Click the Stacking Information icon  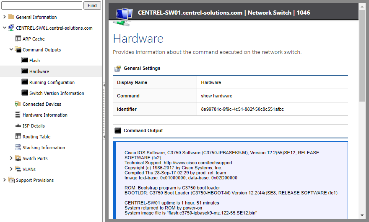[x=18, y=148]
